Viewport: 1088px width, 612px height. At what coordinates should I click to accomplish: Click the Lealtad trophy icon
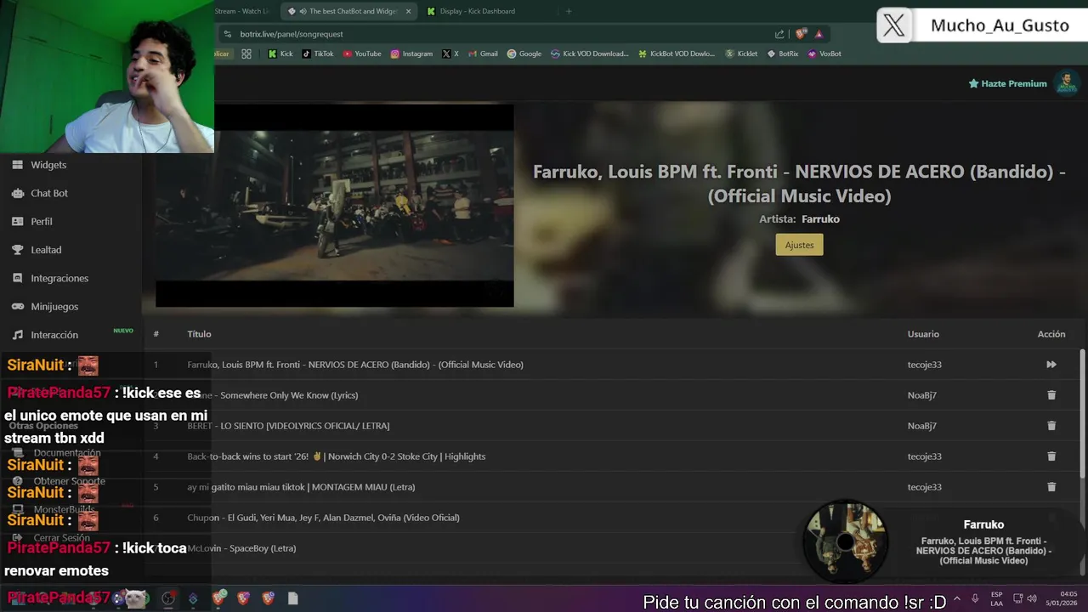(x=17, y=250)
